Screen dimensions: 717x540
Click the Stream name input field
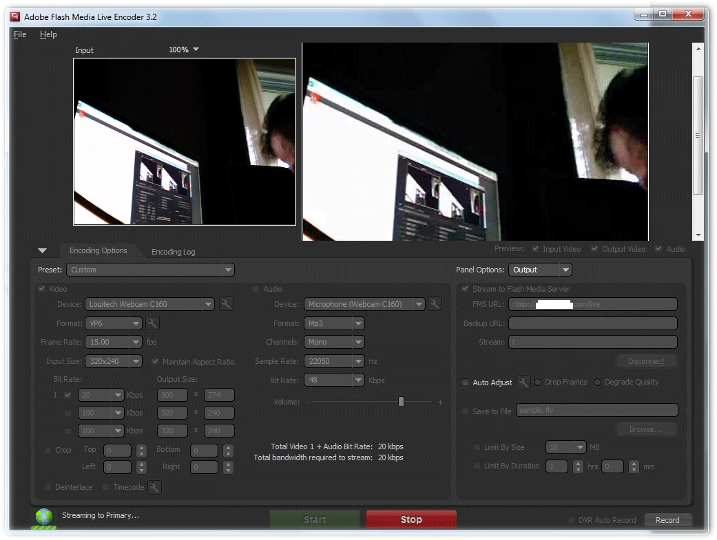(x=593, y=342)
